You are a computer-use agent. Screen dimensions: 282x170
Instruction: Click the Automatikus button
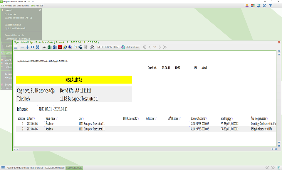[x=130, y=47]
